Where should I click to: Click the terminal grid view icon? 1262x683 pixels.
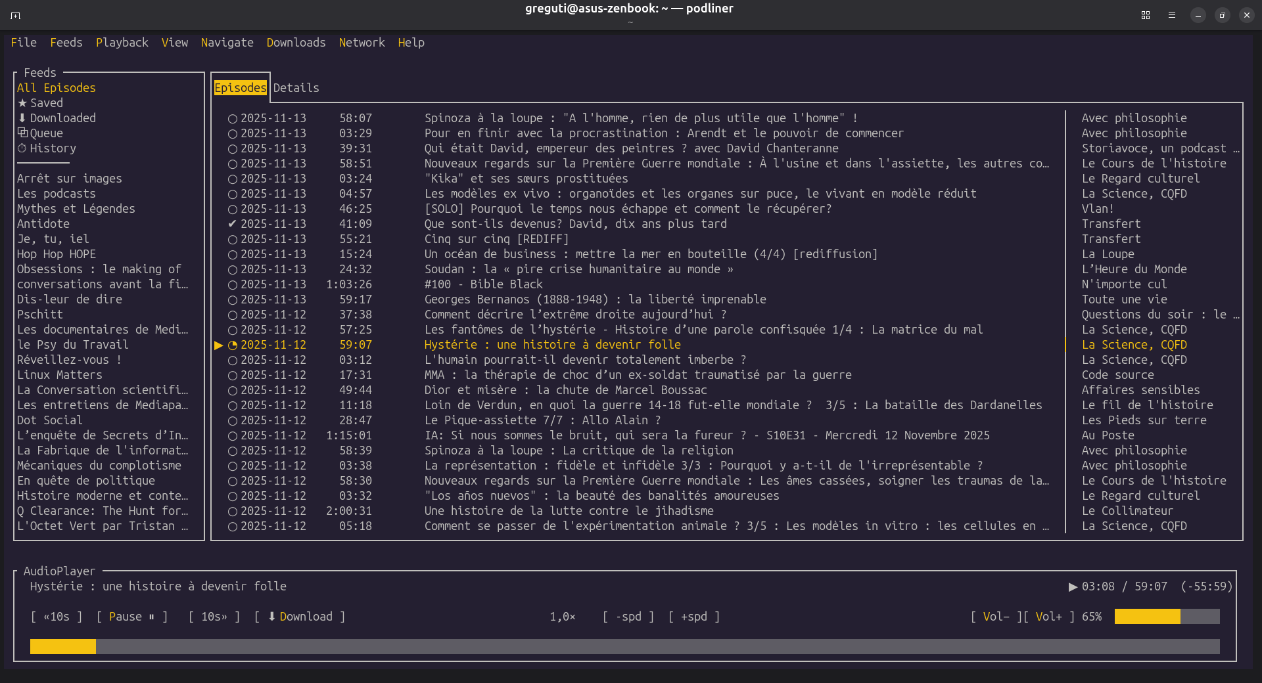pyautogui.click(x=1146, y=15)
